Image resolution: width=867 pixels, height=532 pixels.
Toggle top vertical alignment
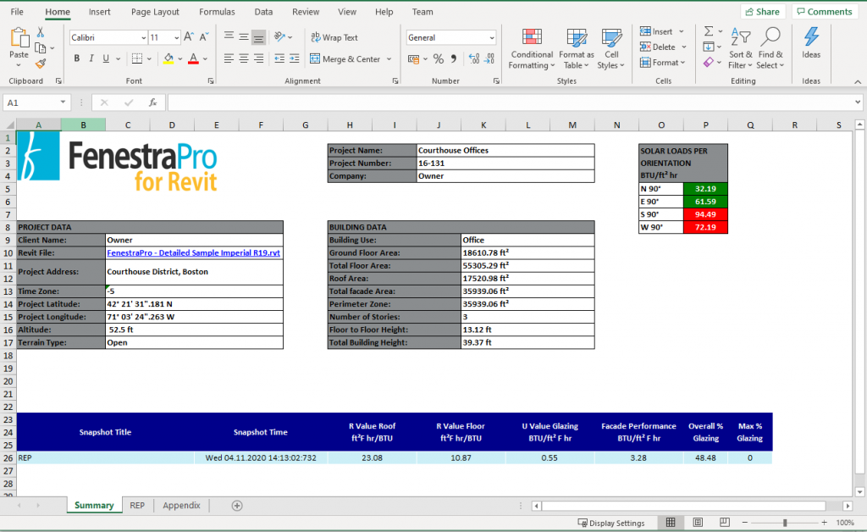point(229,37)
